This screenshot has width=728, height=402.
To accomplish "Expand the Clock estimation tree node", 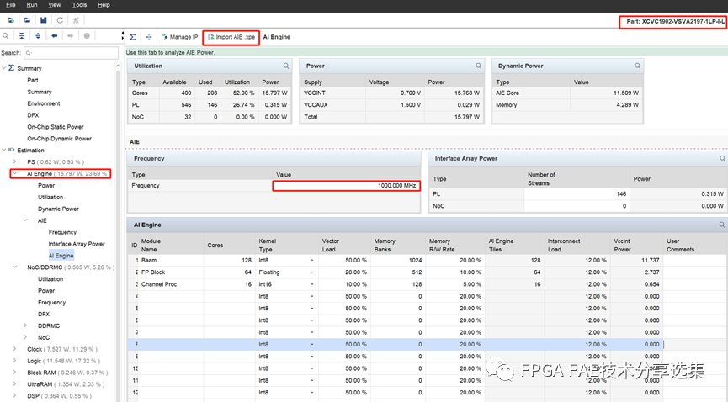I will coord(14,348).
